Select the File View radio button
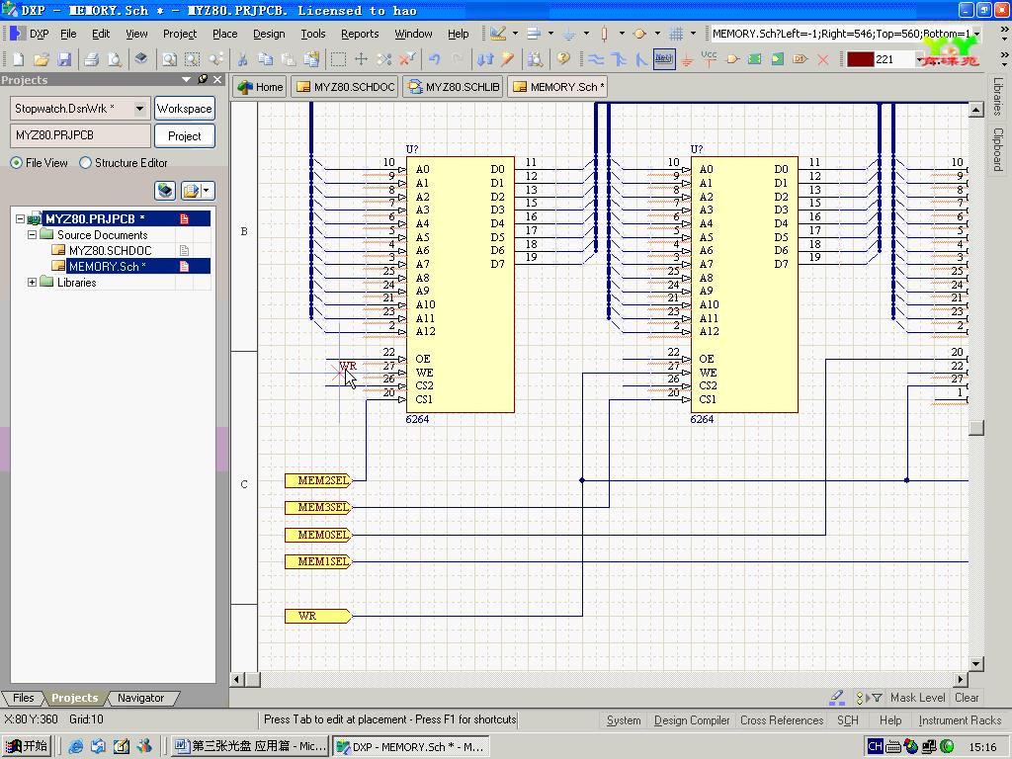 (17, 163)
